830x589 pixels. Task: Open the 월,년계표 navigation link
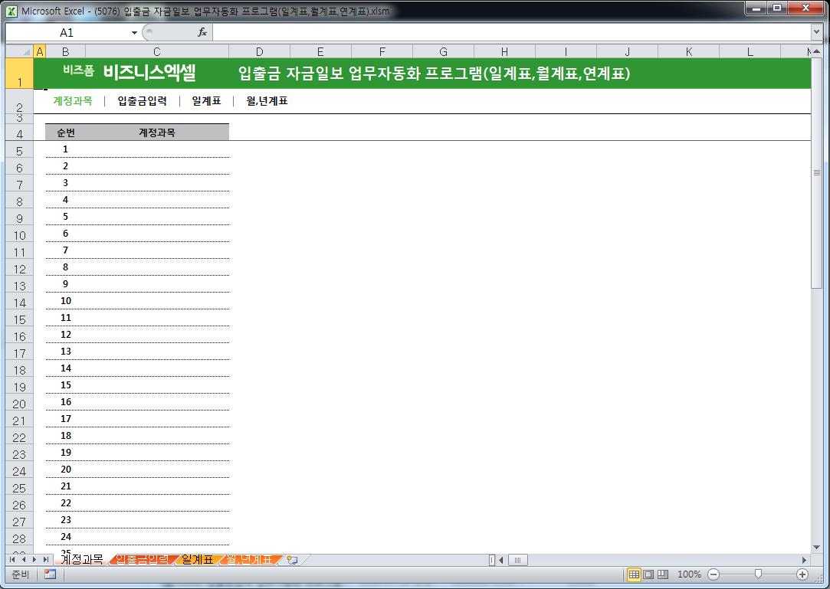[267, 100]
